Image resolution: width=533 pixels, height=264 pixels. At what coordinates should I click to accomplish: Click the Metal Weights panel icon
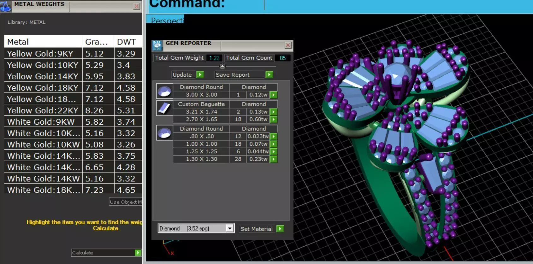point(5,6)
